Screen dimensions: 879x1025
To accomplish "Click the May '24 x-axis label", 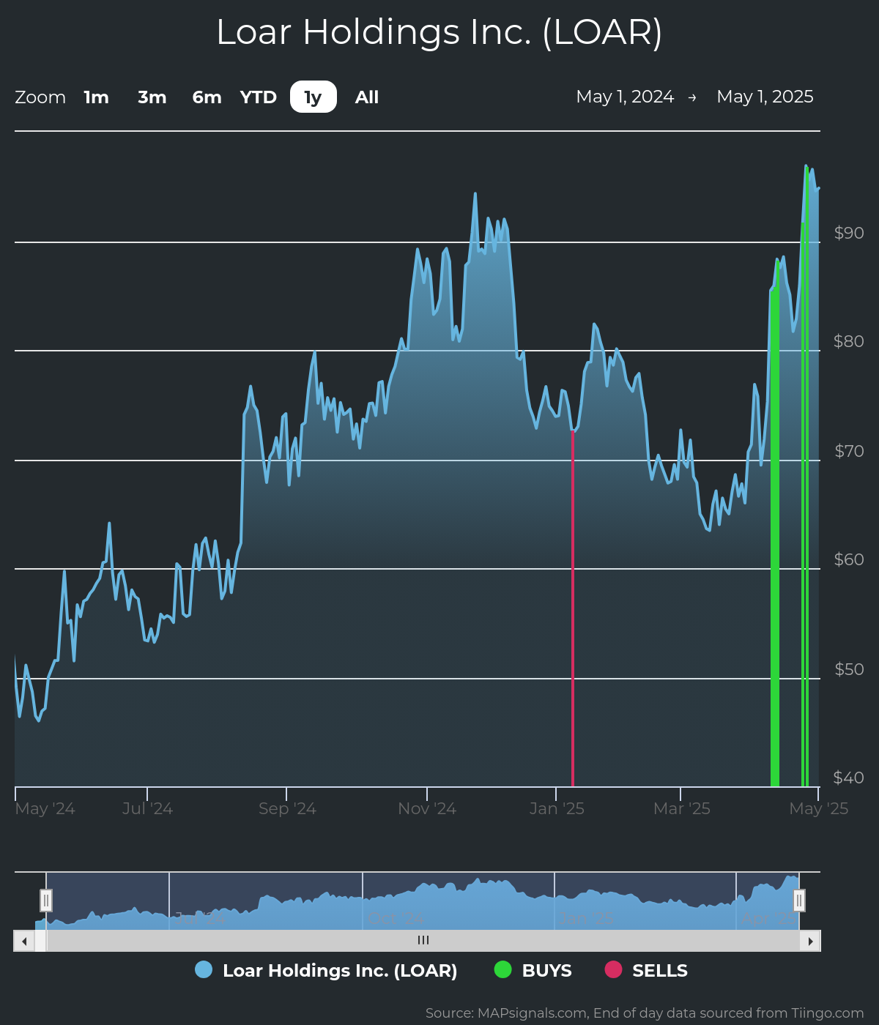I will [45, 809].
